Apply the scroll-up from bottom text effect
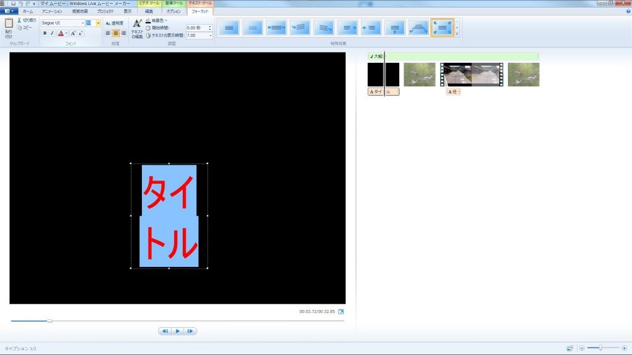632x355 pixels. point(395,28)
